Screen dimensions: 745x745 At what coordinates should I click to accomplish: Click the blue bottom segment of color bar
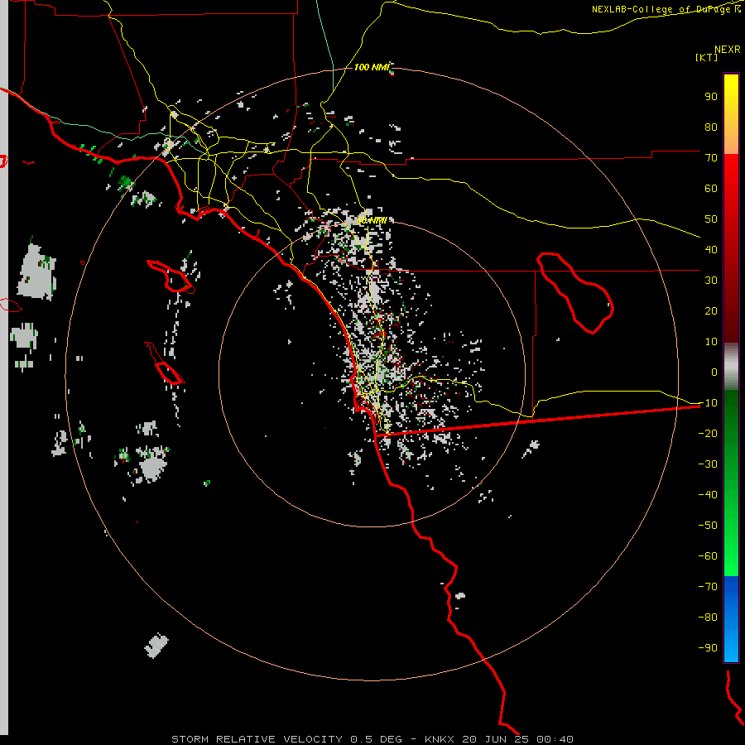731,619
